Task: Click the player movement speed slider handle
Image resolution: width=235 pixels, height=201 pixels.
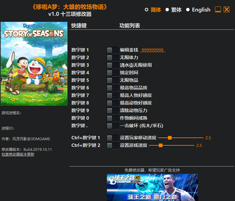Action: click(170, 138)
